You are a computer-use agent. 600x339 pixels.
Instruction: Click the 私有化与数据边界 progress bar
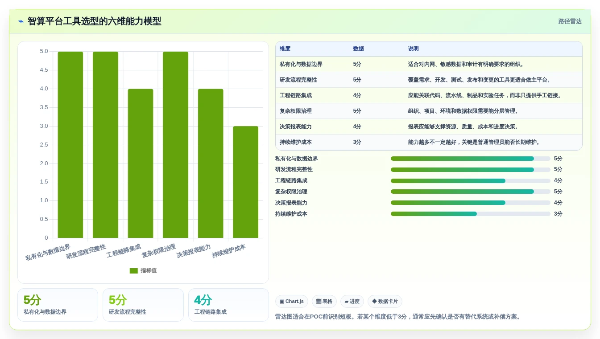[471, 159]
